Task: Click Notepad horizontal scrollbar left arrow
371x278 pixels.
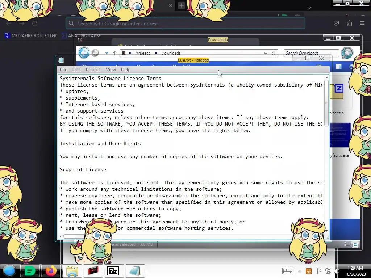Action: [x=61, y=236]
